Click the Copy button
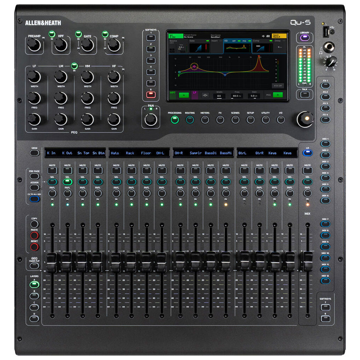 click(34, 224)
